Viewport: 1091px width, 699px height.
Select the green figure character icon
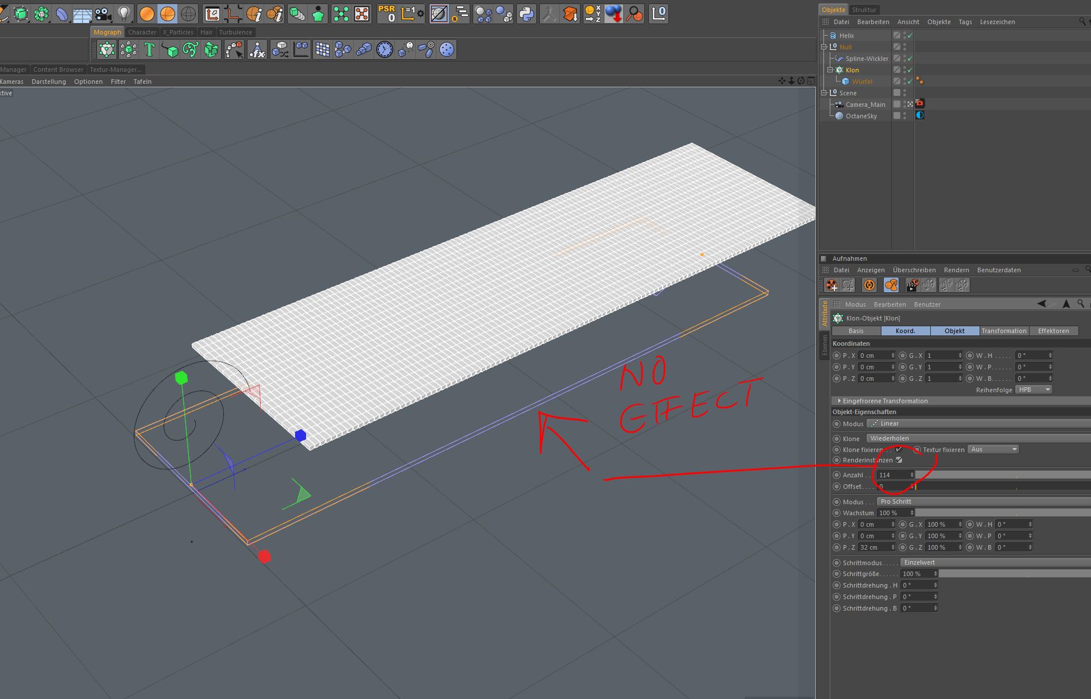tap(318, 13)
